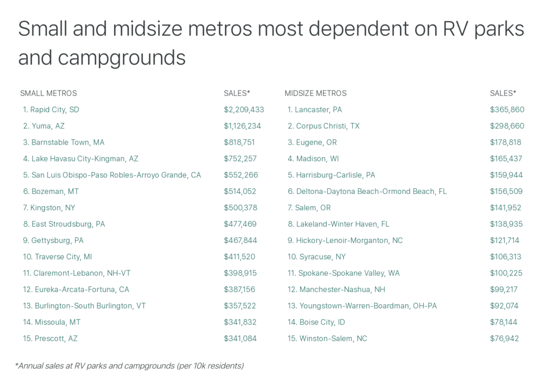Select '4. Lake Havasu City-Kingman, AZ'

pyautogui.click(x=81, y=159)
